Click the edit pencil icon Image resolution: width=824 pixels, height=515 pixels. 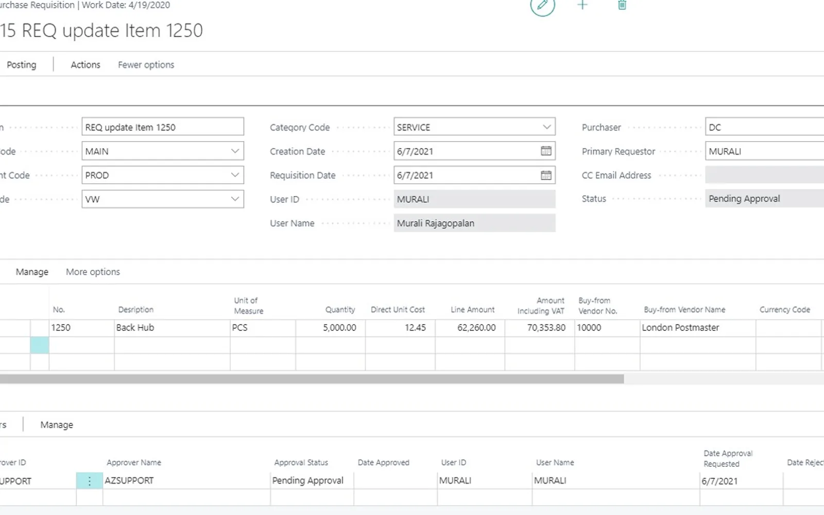(542, 5)
